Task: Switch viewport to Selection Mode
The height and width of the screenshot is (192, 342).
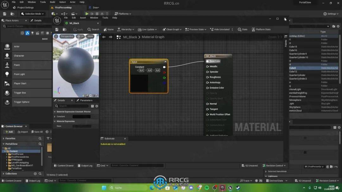Action: (x=33, y=14)
